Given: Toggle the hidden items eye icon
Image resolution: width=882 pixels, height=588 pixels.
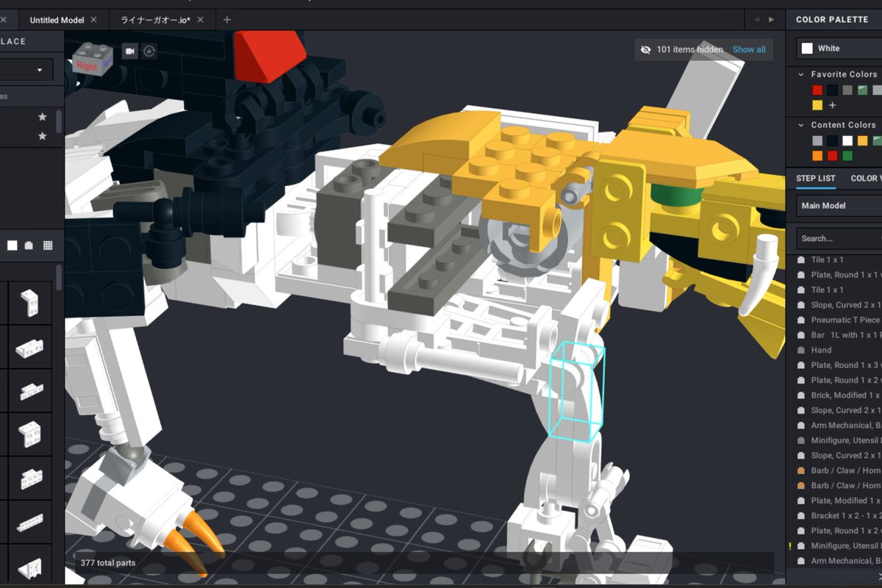Looking at the screenshot, I should click(646, 50).
